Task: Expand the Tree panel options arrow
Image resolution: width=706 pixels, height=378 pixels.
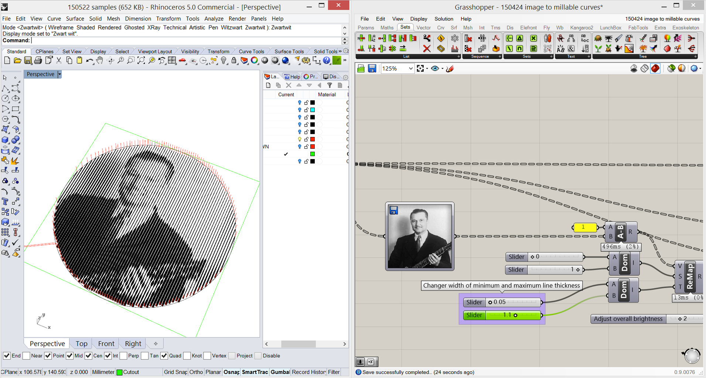Action: (696, 56)
